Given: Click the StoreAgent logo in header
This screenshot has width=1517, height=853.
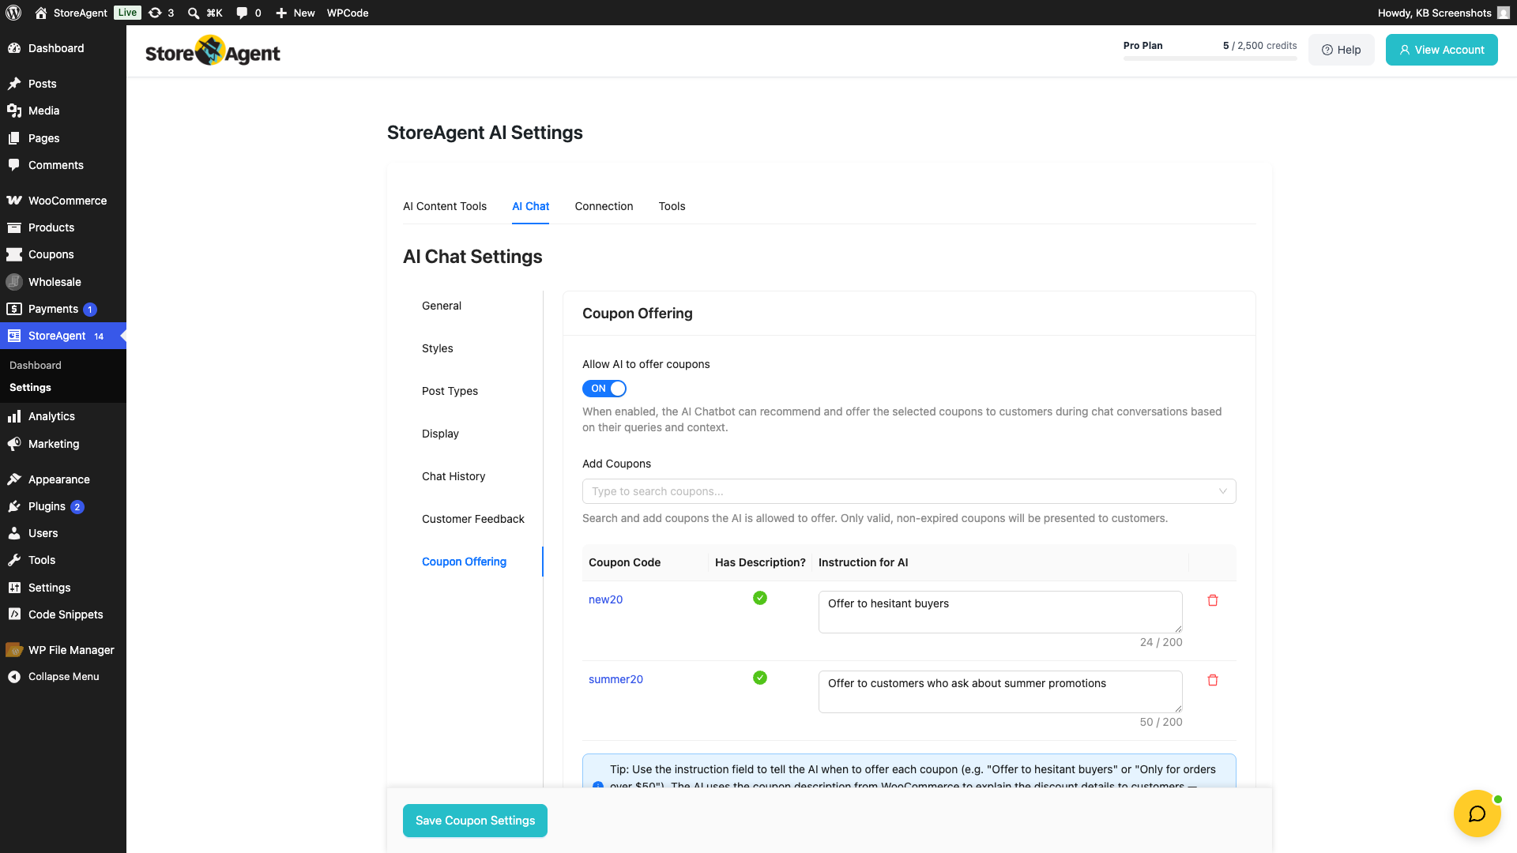Looking at the screenshot, I should [x=213, y=51].
